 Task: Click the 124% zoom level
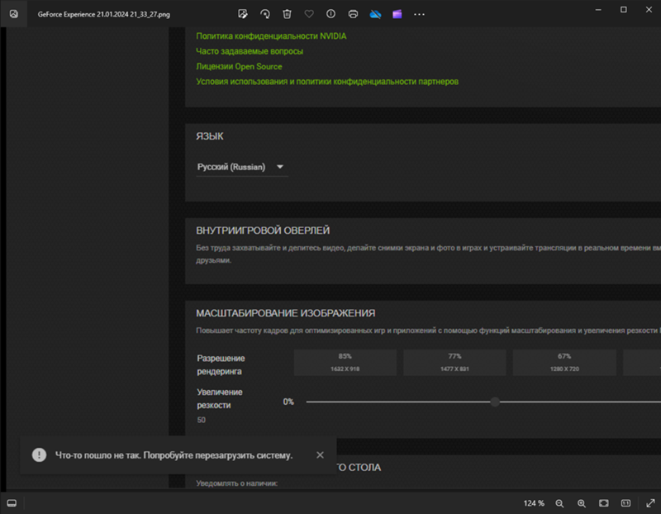point(533,503)
